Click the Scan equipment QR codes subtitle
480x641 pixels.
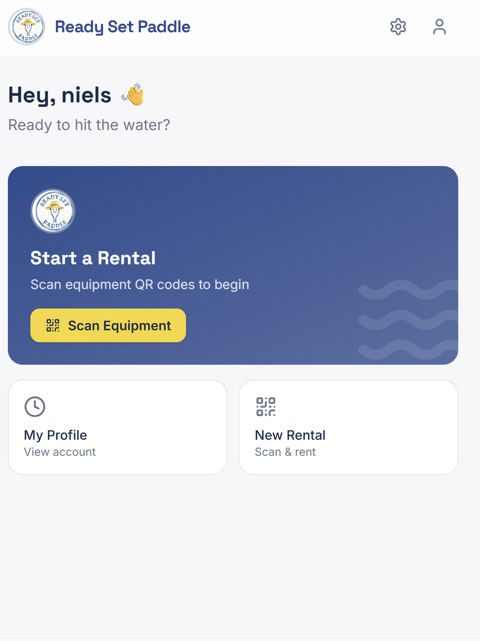tap(140, 285)
